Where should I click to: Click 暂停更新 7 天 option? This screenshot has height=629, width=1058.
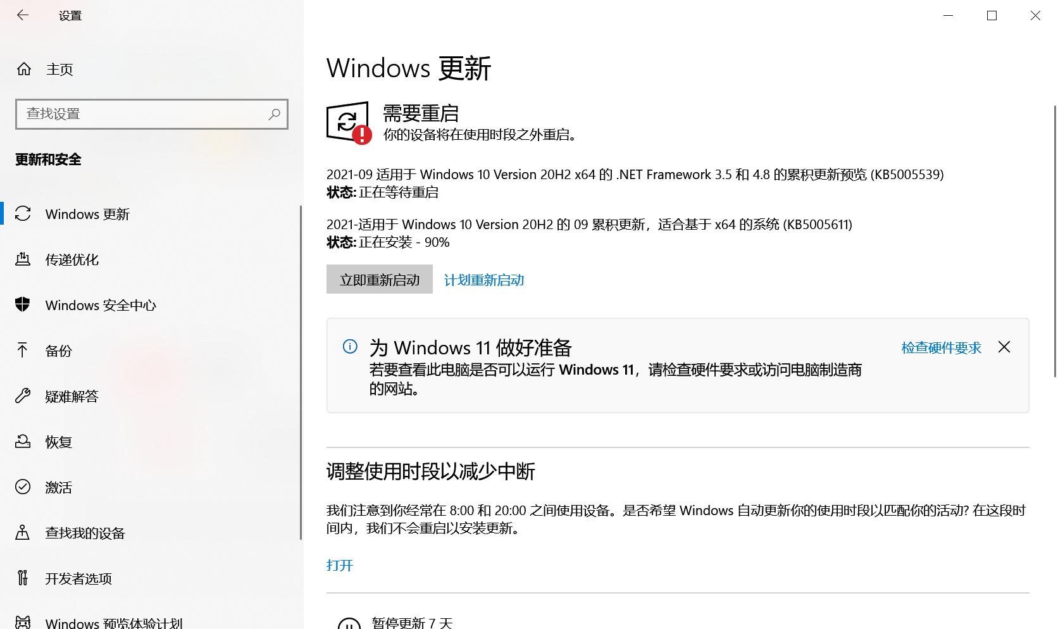(412, 623)
